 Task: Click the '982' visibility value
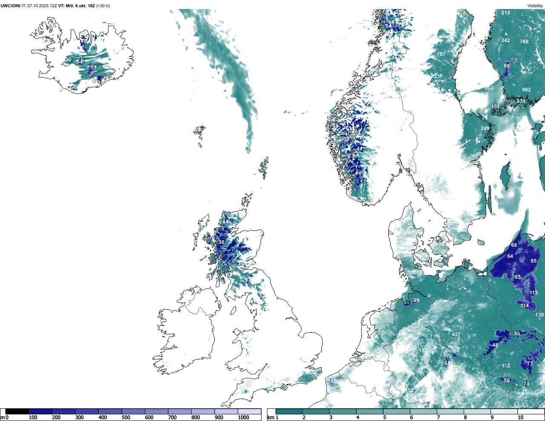point(526,90)
